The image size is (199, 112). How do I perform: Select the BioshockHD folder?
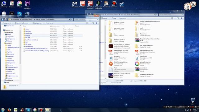(x=29, y=33)
